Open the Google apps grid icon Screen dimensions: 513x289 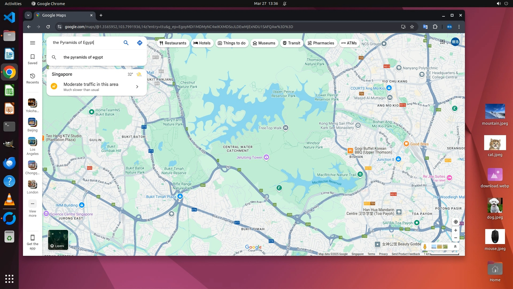[x=442, y=42]
